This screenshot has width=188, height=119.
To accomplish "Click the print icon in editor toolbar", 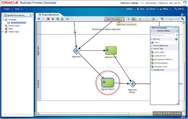I will pos(62,19).
